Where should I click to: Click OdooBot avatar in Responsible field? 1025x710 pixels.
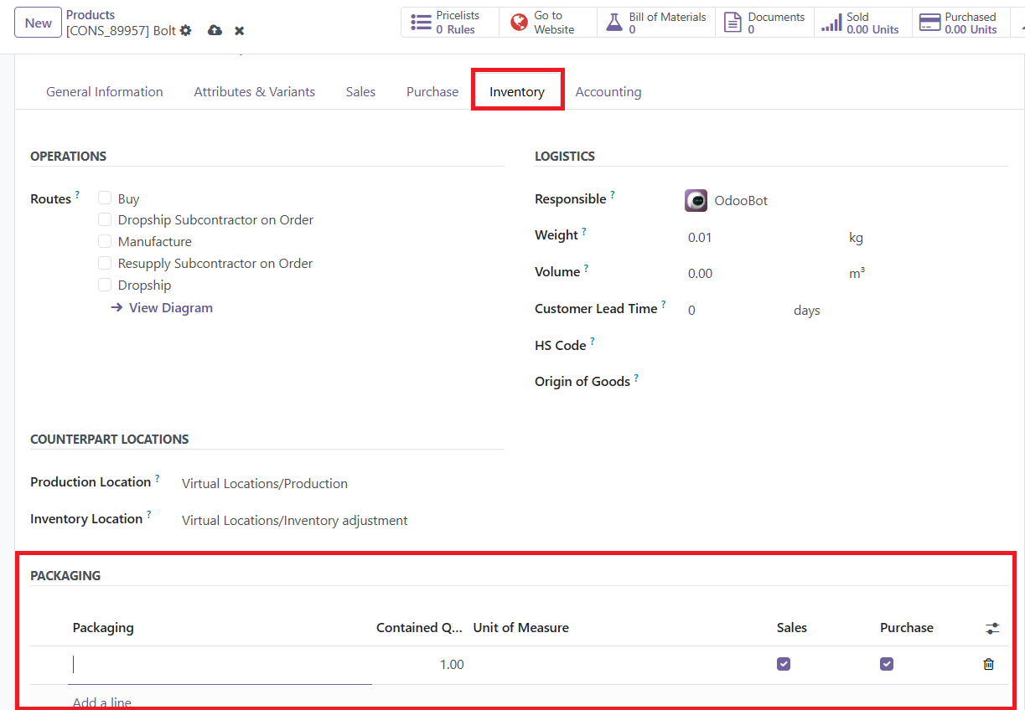pos(696,201)
